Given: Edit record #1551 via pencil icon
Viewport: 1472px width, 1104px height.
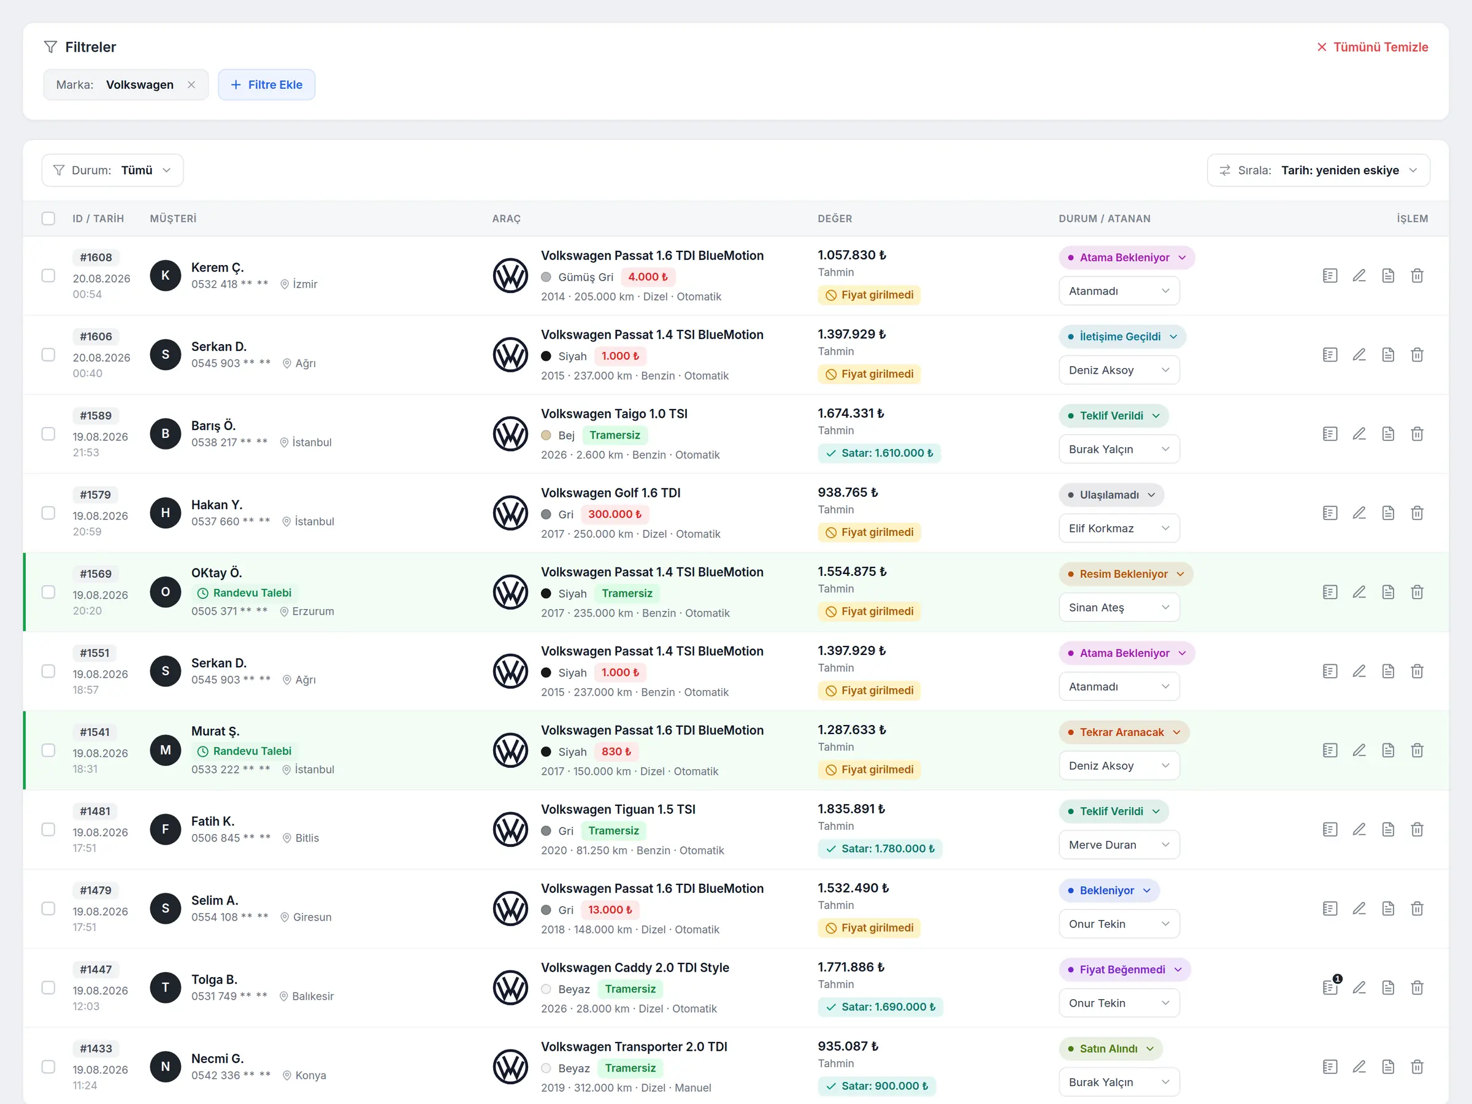Looking at the screenshot, I should 1359,672.
